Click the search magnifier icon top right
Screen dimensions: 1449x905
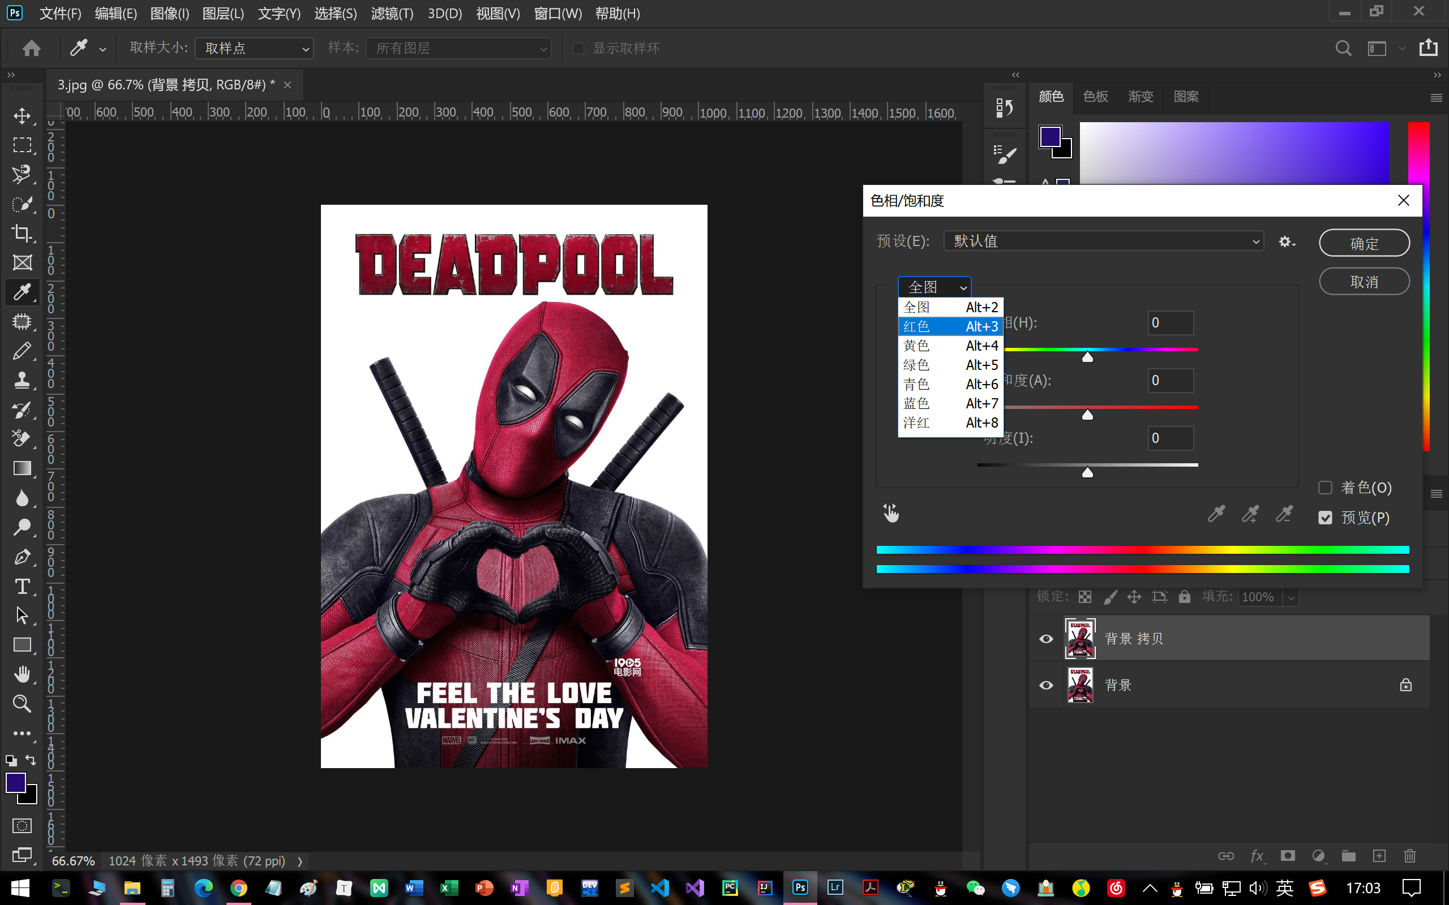[x=1343, y=48]
